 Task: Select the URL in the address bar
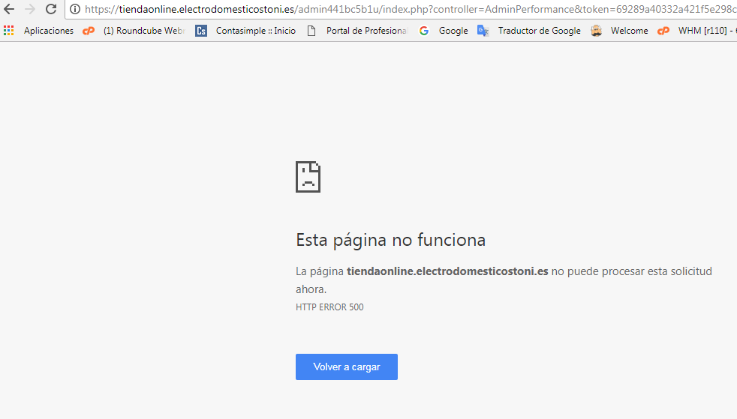coord(411,9)
